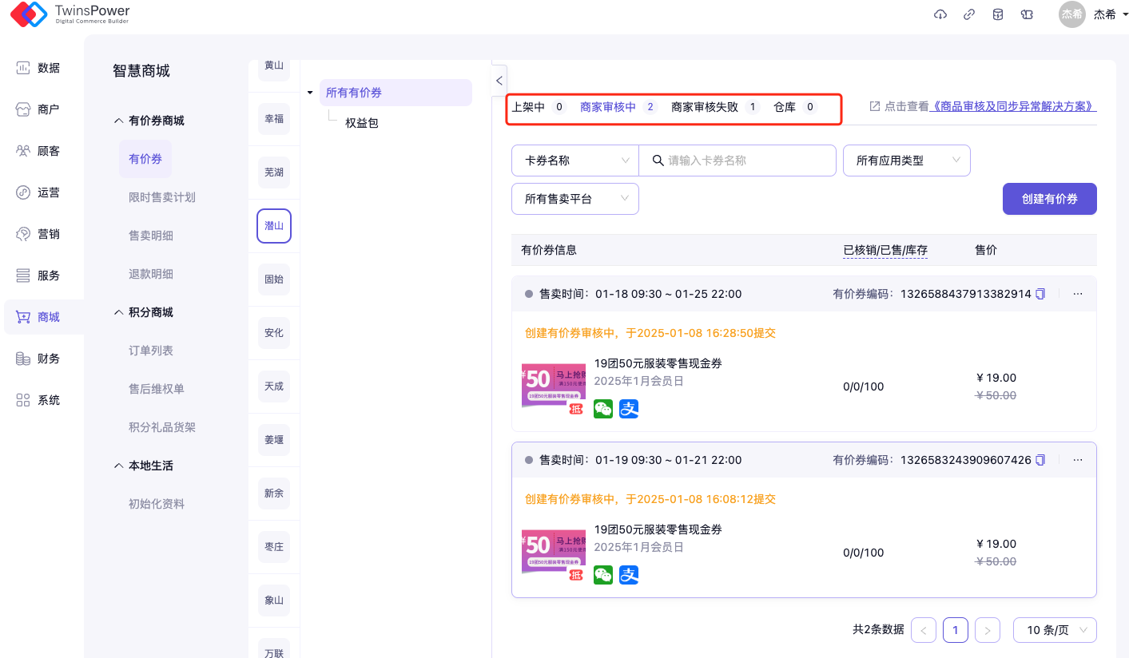Viewport: 1129px width, 658px height.
Task: Open the 所有售卖平台 dropdown
Action: 574,199
